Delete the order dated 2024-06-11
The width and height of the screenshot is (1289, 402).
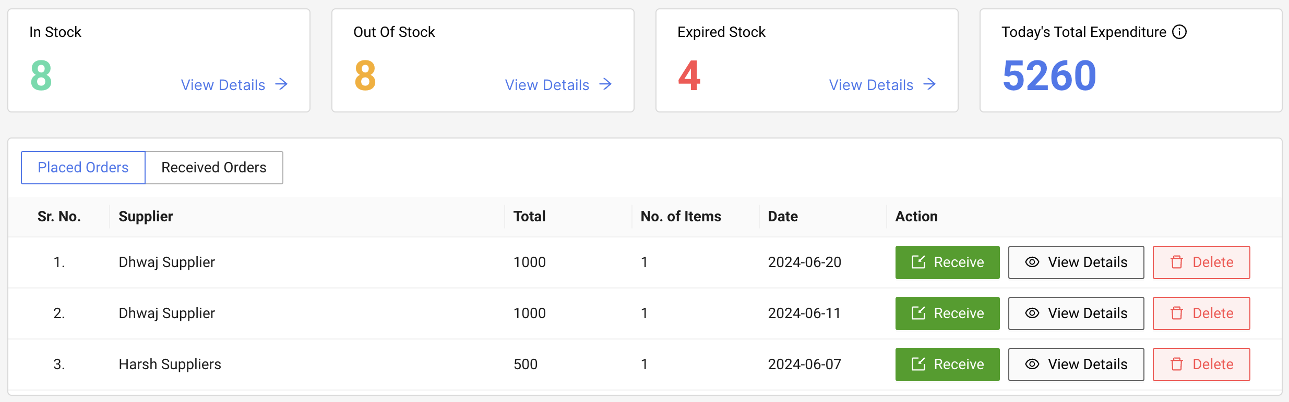pos(1201,313)
